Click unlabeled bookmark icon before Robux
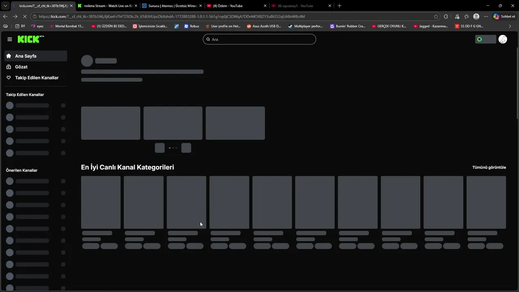519x292 pixels. tap(177, 26)
